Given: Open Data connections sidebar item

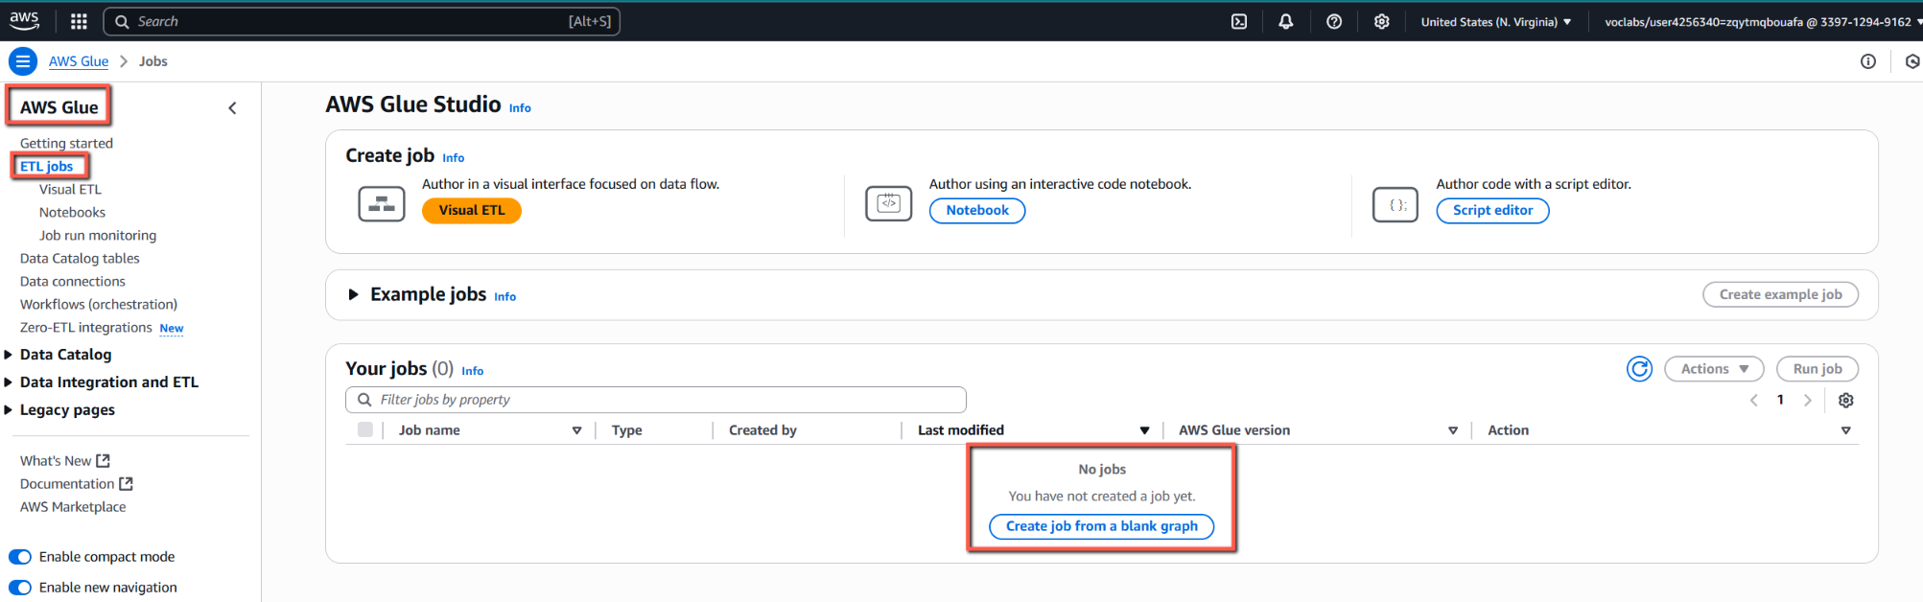Looking at the screenshot, I should (73, 281).
